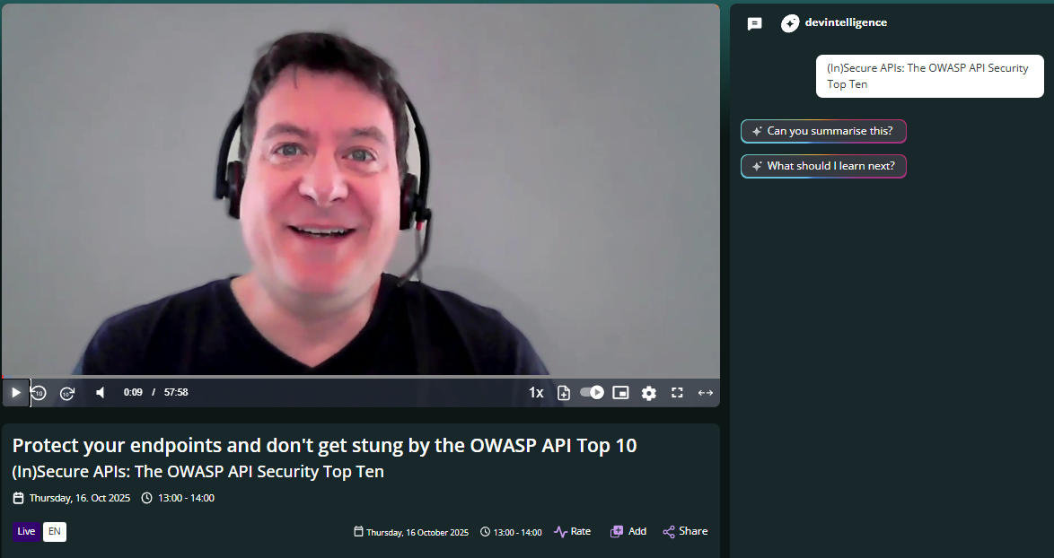1054x558 pixels.
Task: Ask 'Can you summarise this?'
Action: click(823, 131)
